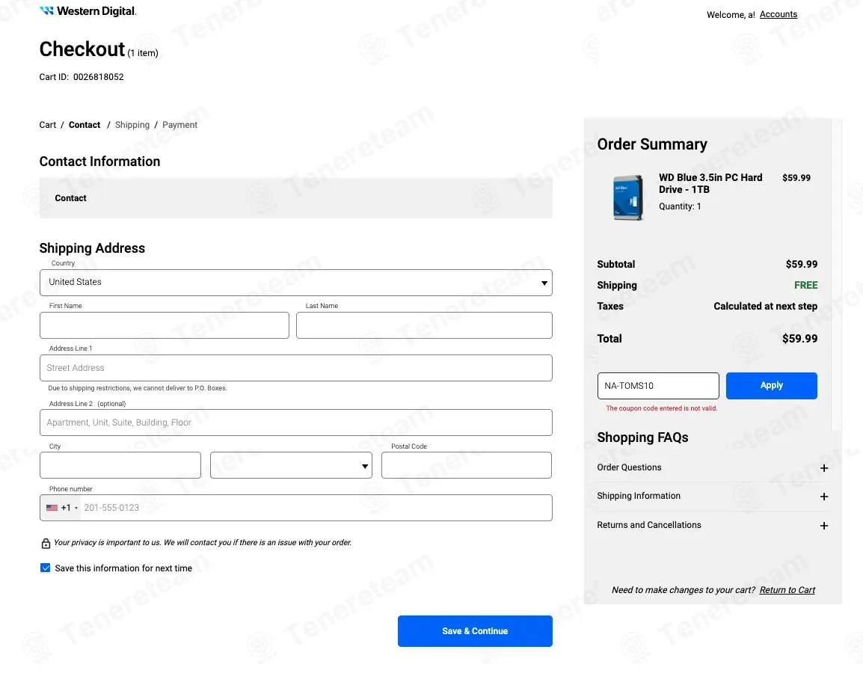Image resolution: width=863 pixels, height=691 pixels.
Task: Click 'Calculated at next step' taxes text
Action: [765, 306]
